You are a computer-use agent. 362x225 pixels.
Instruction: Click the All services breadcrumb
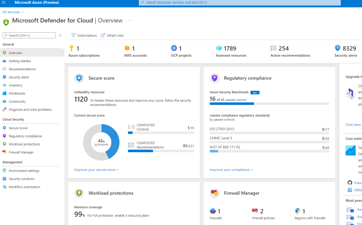(x=11, y=12)
